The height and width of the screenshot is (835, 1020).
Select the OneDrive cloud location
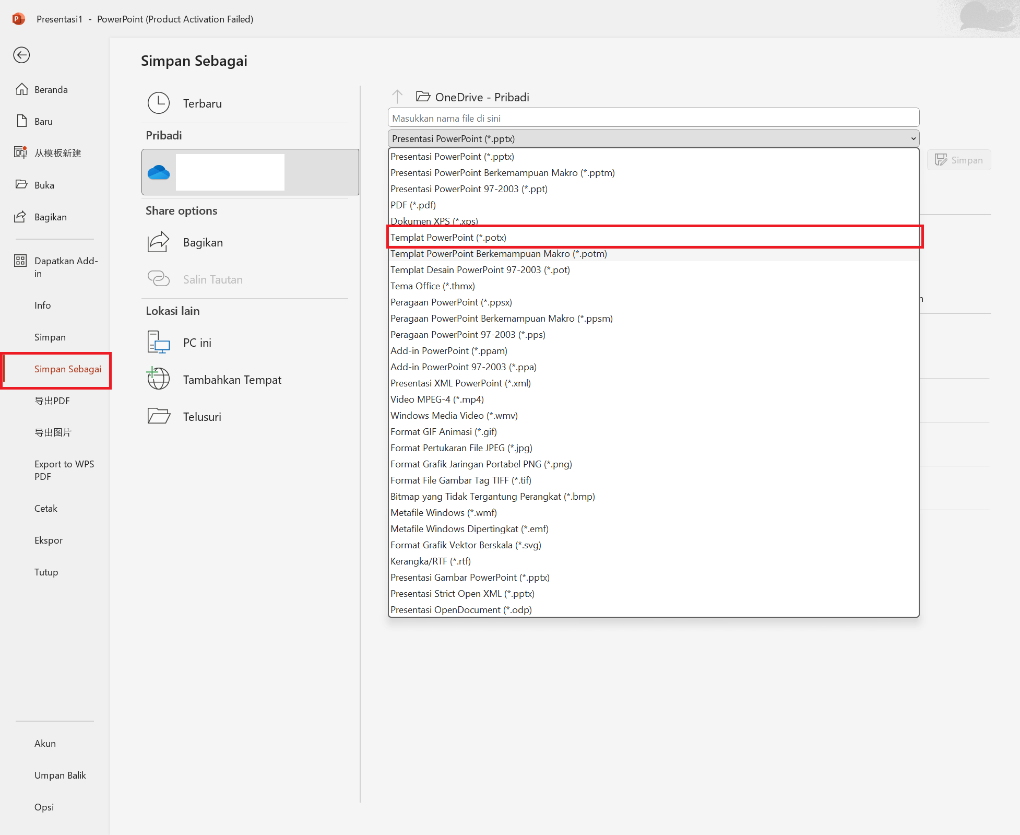pos(159,172)
